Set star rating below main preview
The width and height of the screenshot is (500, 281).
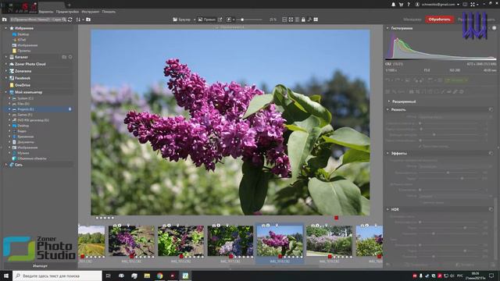[105, 218]
